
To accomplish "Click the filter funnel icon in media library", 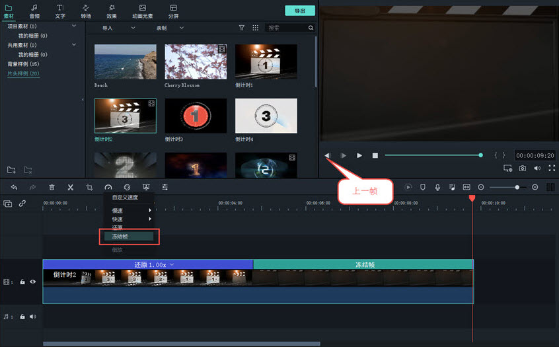I will coord(242,28).
